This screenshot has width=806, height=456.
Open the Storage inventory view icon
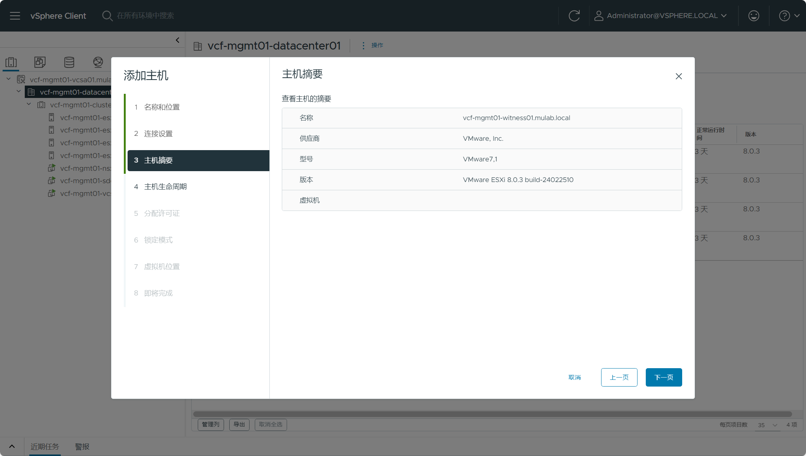point(69,62)
